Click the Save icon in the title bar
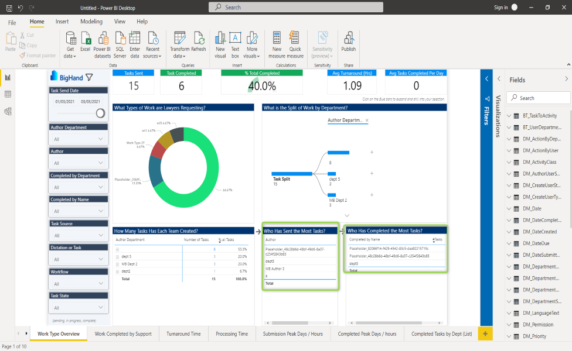This screenshot has height=351, width=572. point(9,8)
